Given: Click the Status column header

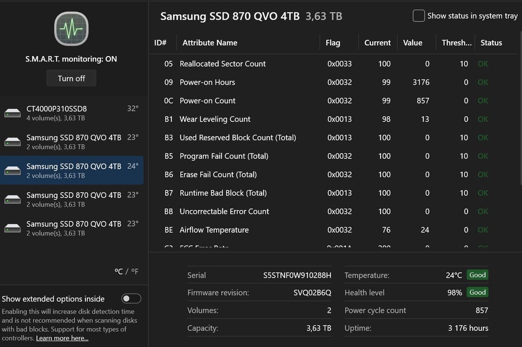Looking at the screenshot, I should (x=491, y=43).
